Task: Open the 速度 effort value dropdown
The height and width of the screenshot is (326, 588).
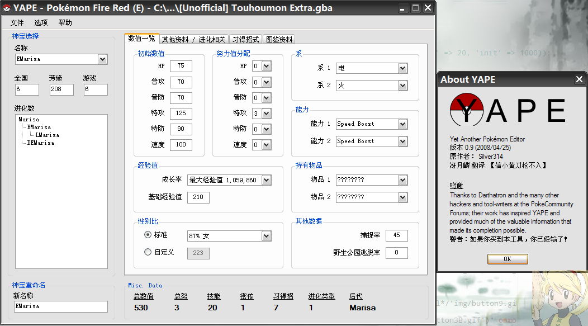Action: pos(266,145)
